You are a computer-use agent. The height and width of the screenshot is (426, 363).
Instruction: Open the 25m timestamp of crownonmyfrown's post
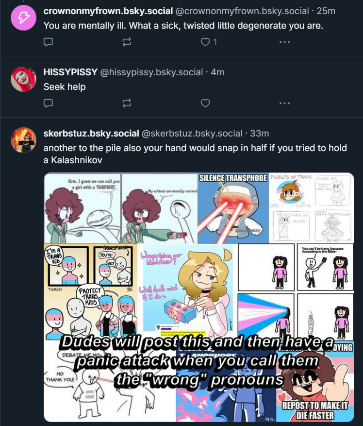click(326, 11)
